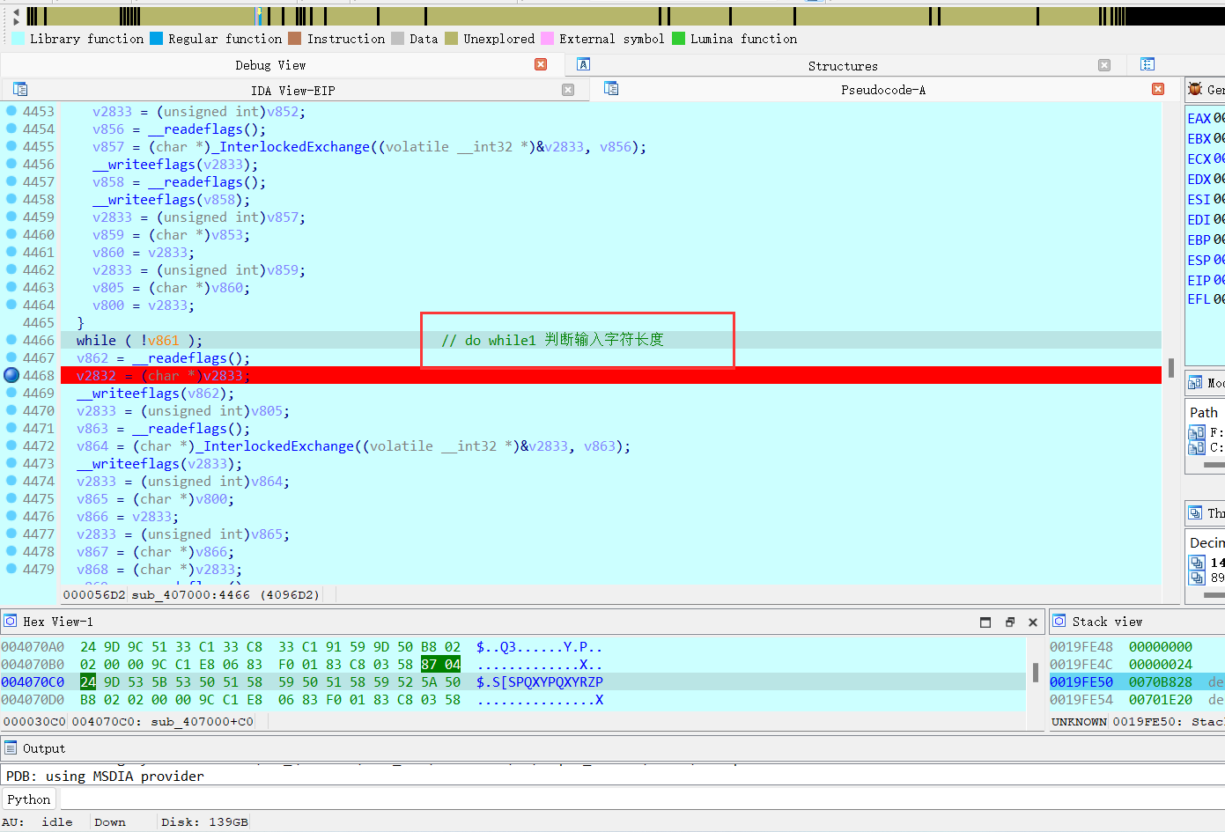Click navigation band right arrow
The image size is (1225, 832).
tap(16, 23)
